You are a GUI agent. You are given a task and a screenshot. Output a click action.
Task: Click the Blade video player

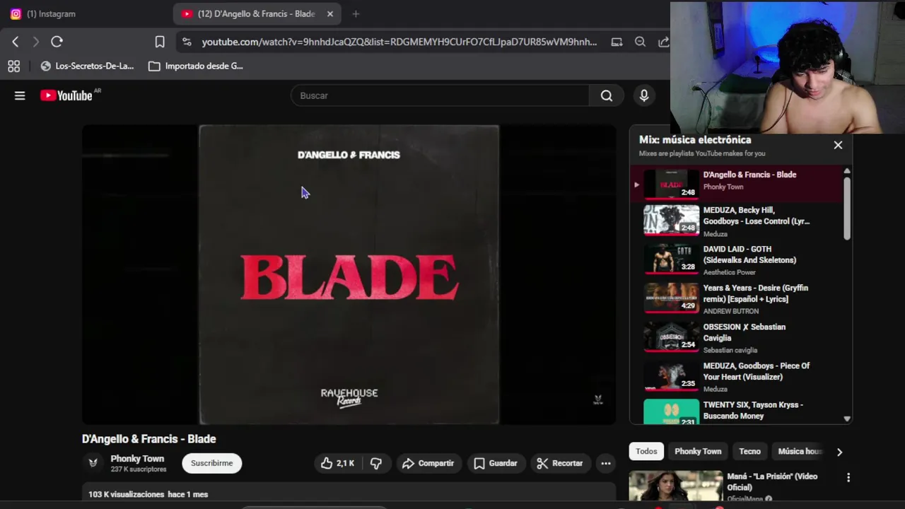click(349, 274)
